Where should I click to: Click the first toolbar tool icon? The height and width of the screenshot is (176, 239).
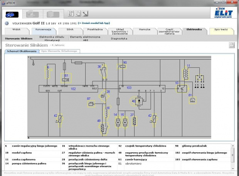[x=71, y=14]
